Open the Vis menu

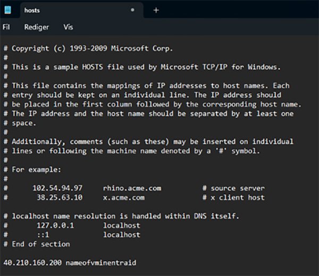pyautogui.click(x=68, y=27)
